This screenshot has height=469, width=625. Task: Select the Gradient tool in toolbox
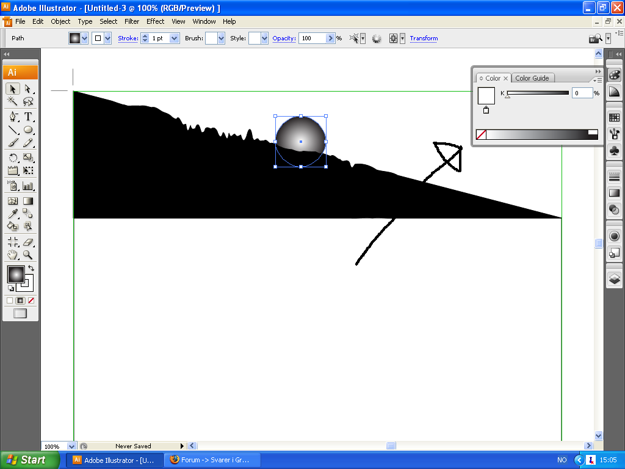[28, 201]
